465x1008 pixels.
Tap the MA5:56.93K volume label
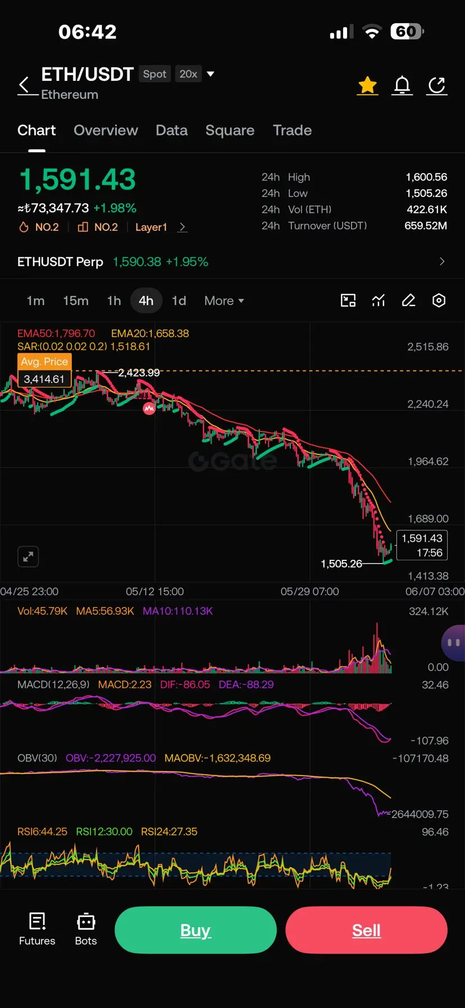pos(105,611)
